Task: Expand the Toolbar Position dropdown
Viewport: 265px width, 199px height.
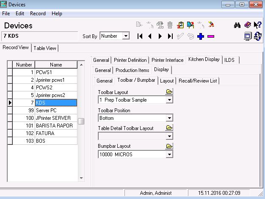Action: click(x=169, y=118)
